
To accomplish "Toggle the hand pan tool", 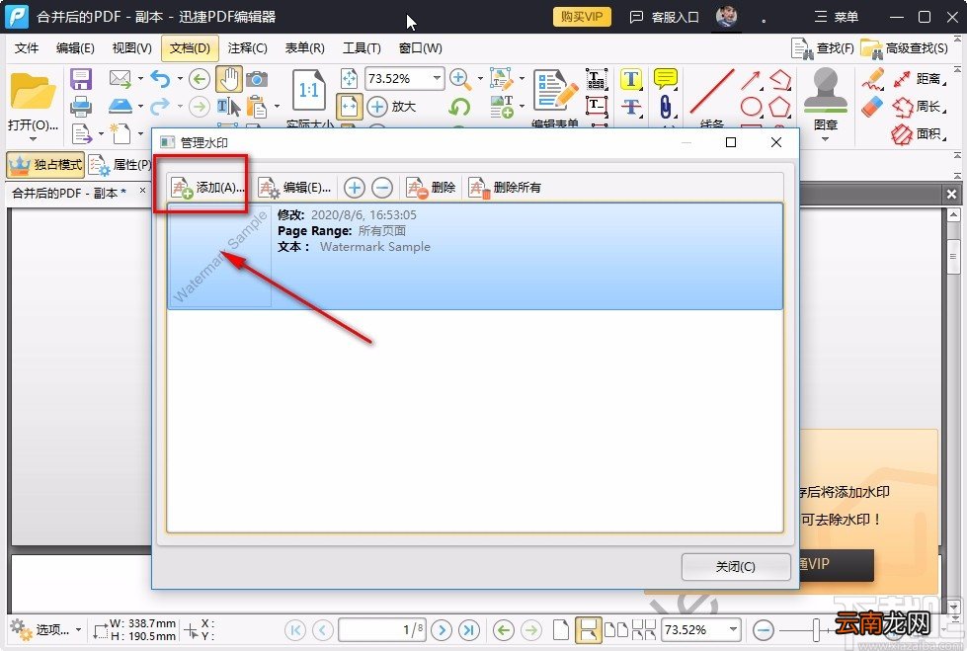I will point(229,79).
